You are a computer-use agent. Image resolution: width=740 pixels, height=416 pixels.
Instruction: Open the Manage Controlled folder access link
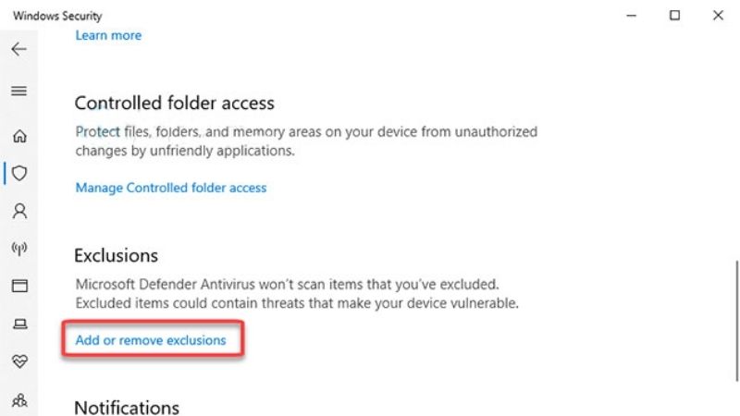(x=171, y=188)
